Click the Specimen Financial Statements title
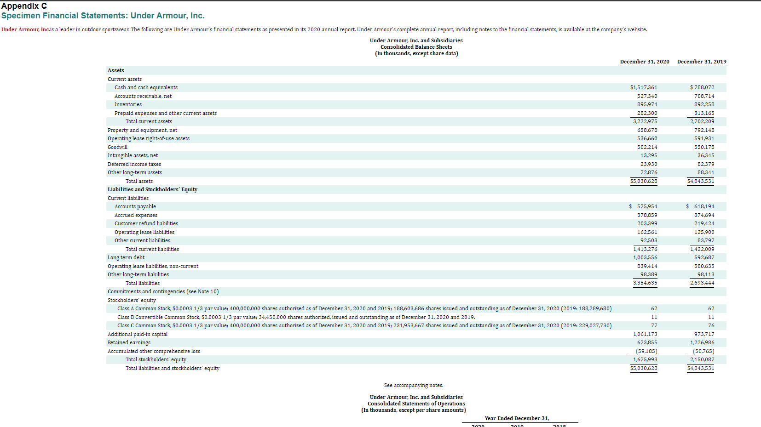Image resolution: width=761 pixels, height=427 pixels. tap(103, 16)
